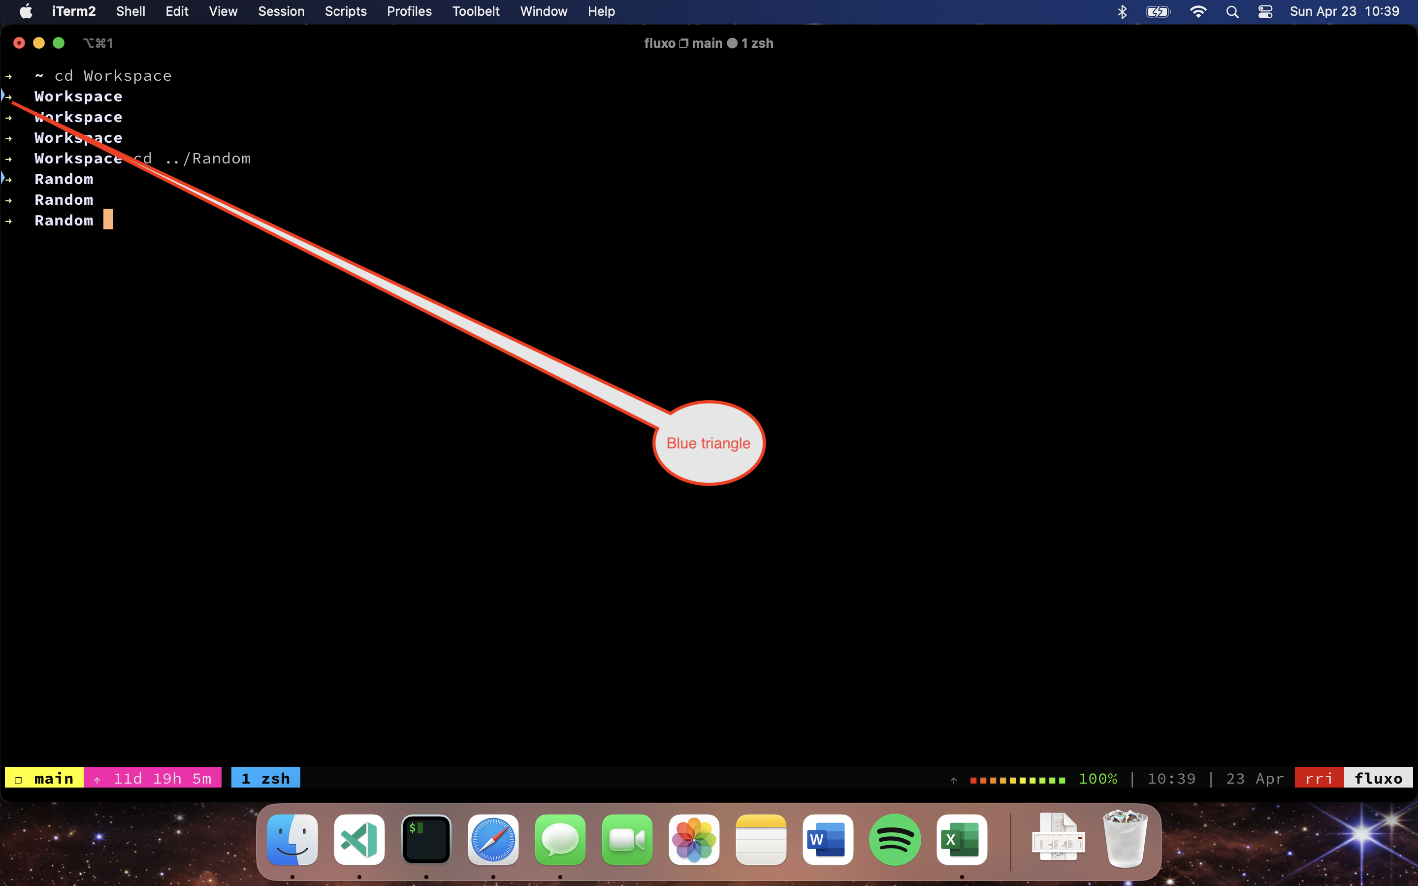
Task: Open the Scripts menu
Action: pyautogui.click(x=346, y=11)
